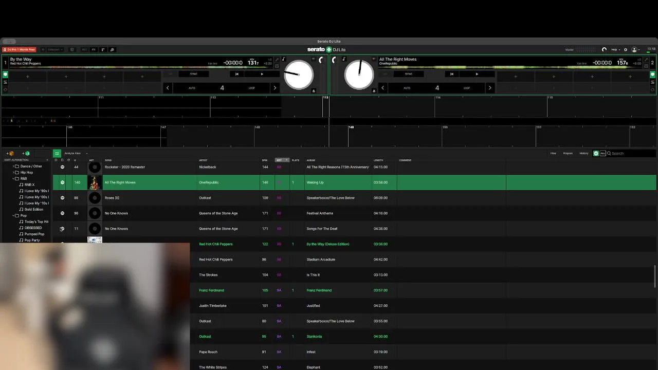This screenshot has width=658, height=370.
Task: Jump to previous track on deck 1
Action: pos(237,74)
